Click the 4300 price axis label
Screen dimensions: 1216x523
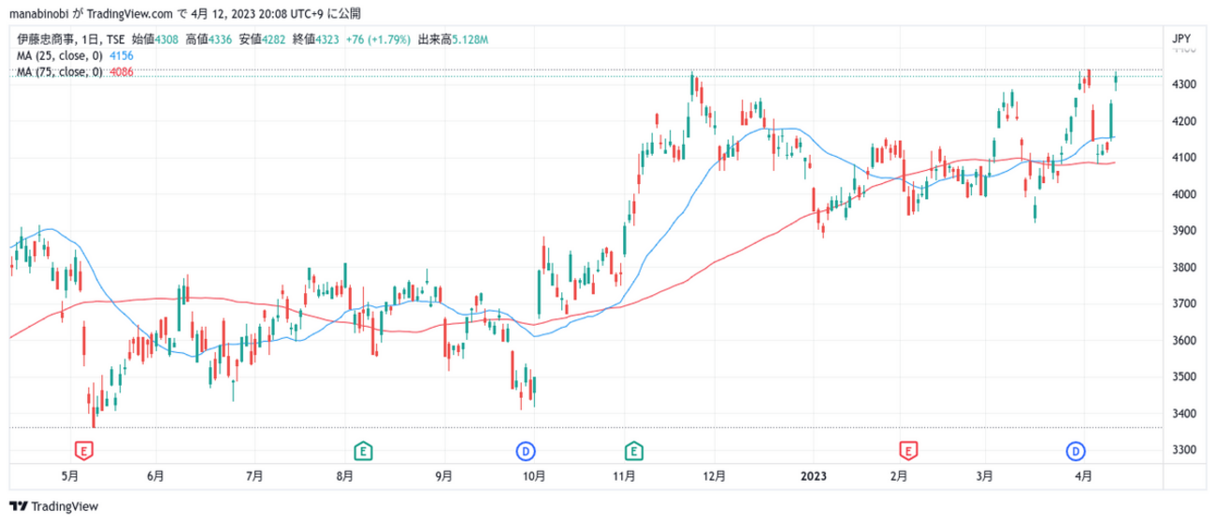pos(1184,85)
